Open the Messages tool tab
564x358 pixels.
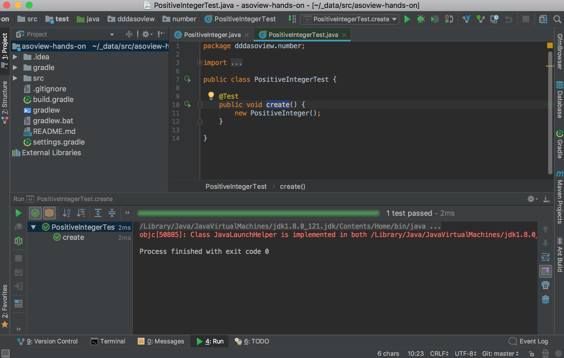coord(161,341)
